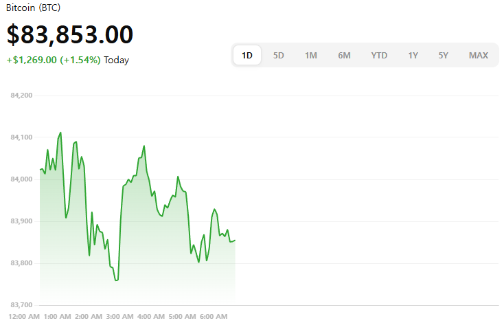Select the YTD range tab
Image resolution: width=504 pixels, height=323 pixels.
pyautogui.click(x=379, y=55)
